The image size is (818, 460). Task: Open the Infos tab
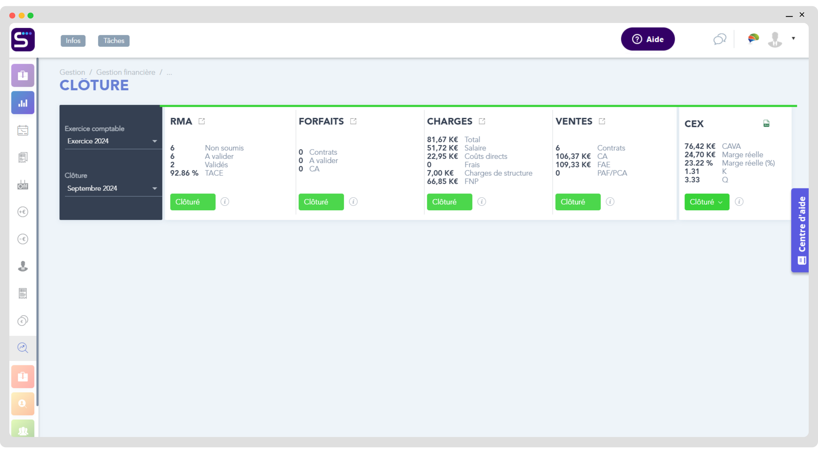click(73, 41)
